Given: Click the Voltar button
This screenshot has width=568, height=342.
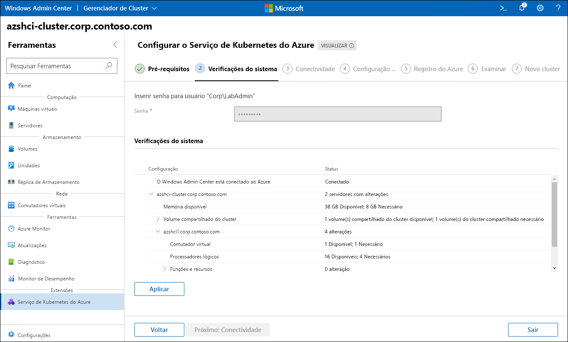Looking at the screenshot, I should point(159,330).
